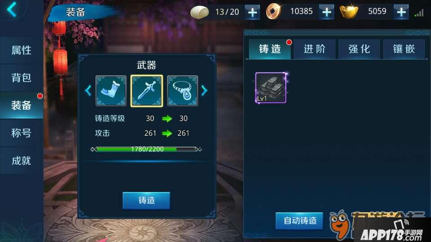Select the 铸造 tab
This screenshot has width=431, height=242.
(270, 49)
